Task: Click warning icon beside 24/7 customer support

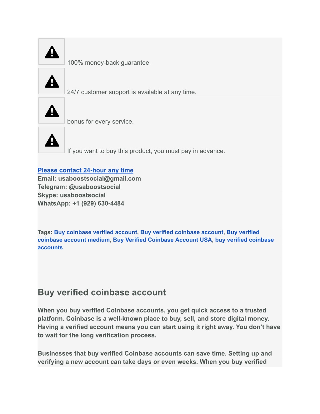Action: coord(52,81)
